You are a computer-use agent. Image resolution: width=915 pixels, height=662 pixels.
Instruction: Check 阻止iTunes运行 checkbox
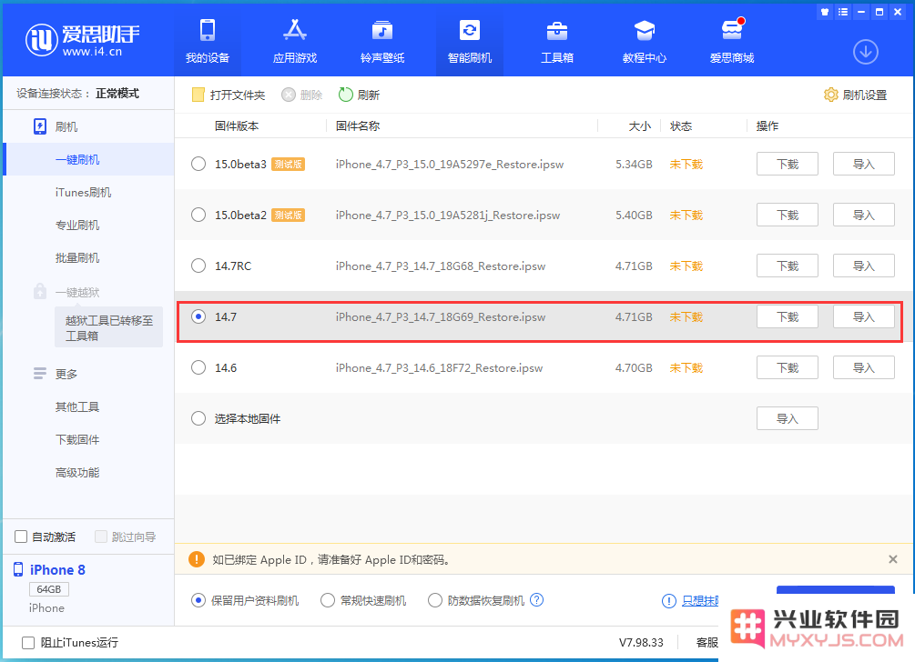[28, 642]
